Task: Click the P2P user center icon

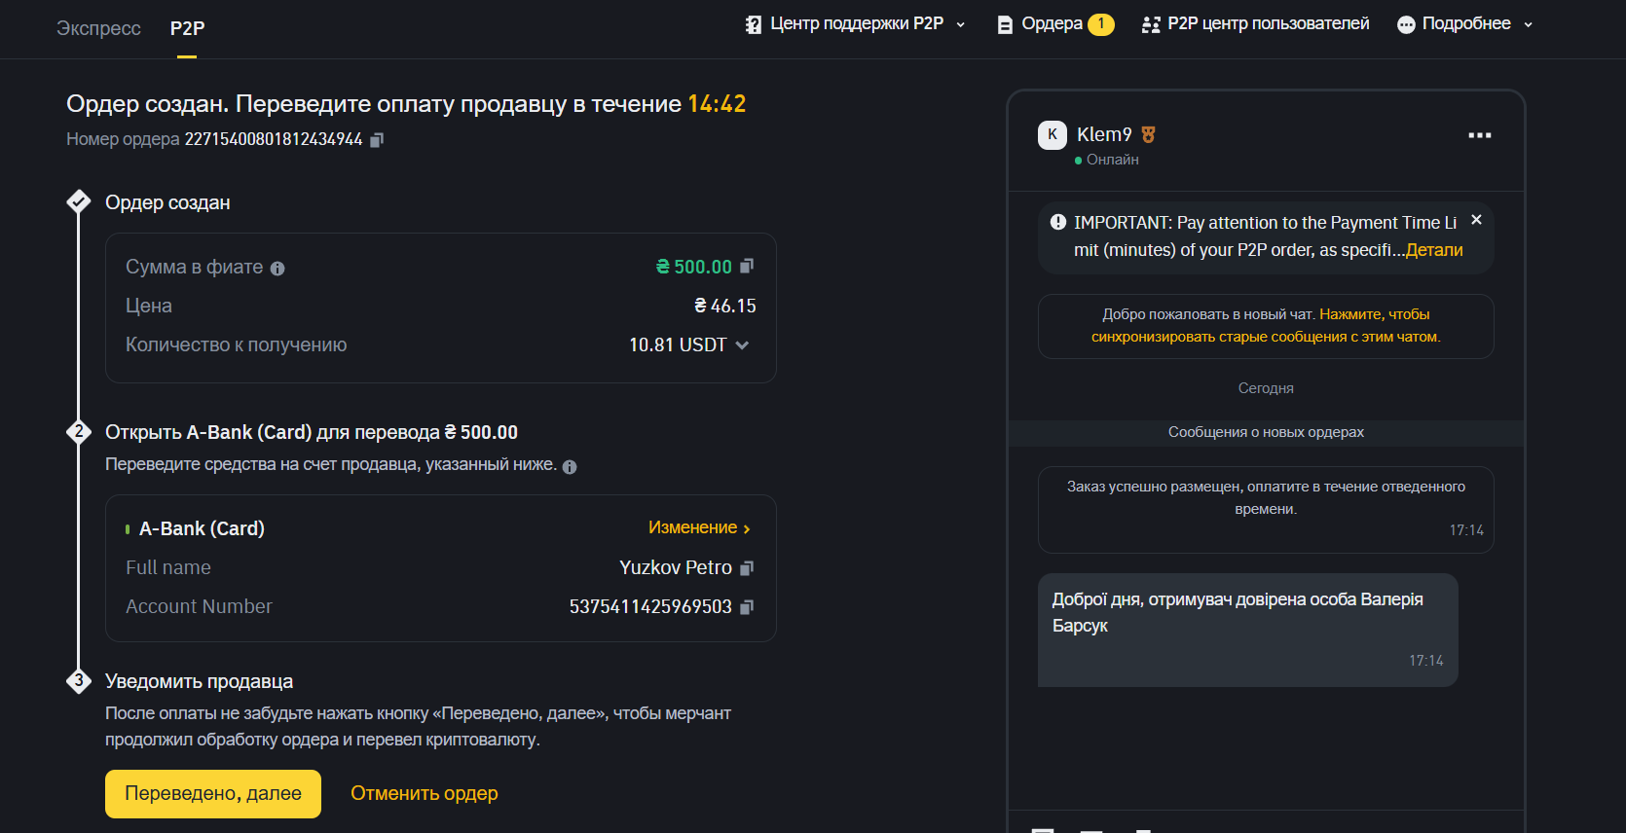Action: [x=1151, y=24]
